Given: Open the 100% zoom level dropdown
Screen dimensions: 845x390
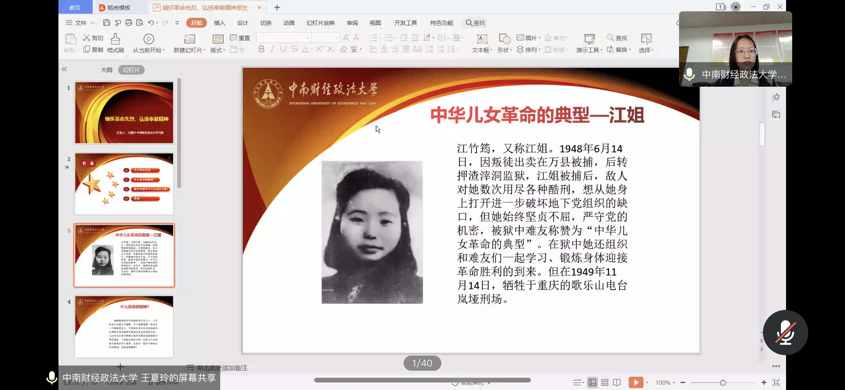Looking at the screenshot, I should click(665, 382).
